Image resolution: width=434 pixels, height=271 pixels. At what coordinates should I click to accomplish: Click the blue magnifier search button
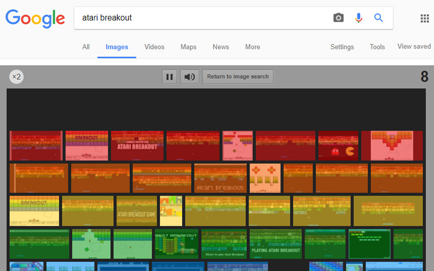pyautogui.click(x=378, y=18)
